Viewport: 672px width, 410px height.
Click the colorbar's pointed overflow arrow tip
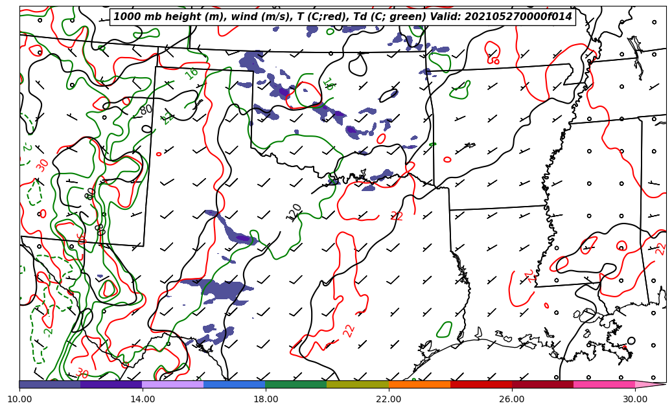(x=651, y=384)
